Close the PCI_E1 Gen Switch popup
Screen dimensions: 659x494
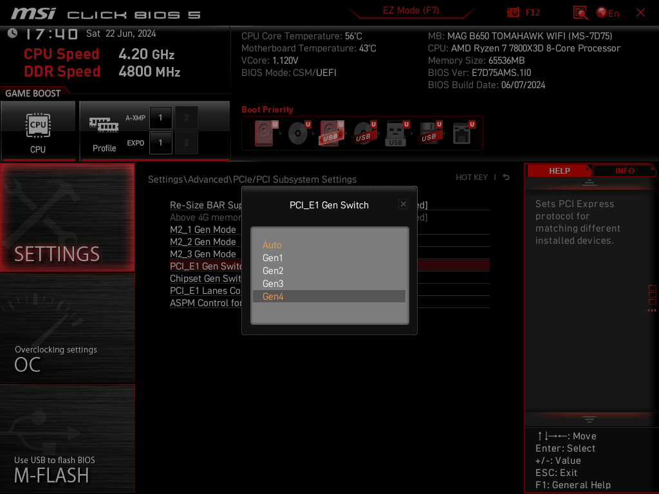(403, 204)
